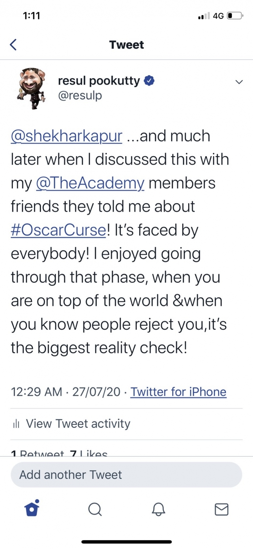Viewport: 253px width, 549px height.
Task: Toggle the home indicator bar at bottom
Action: click(x=126, y=541)
